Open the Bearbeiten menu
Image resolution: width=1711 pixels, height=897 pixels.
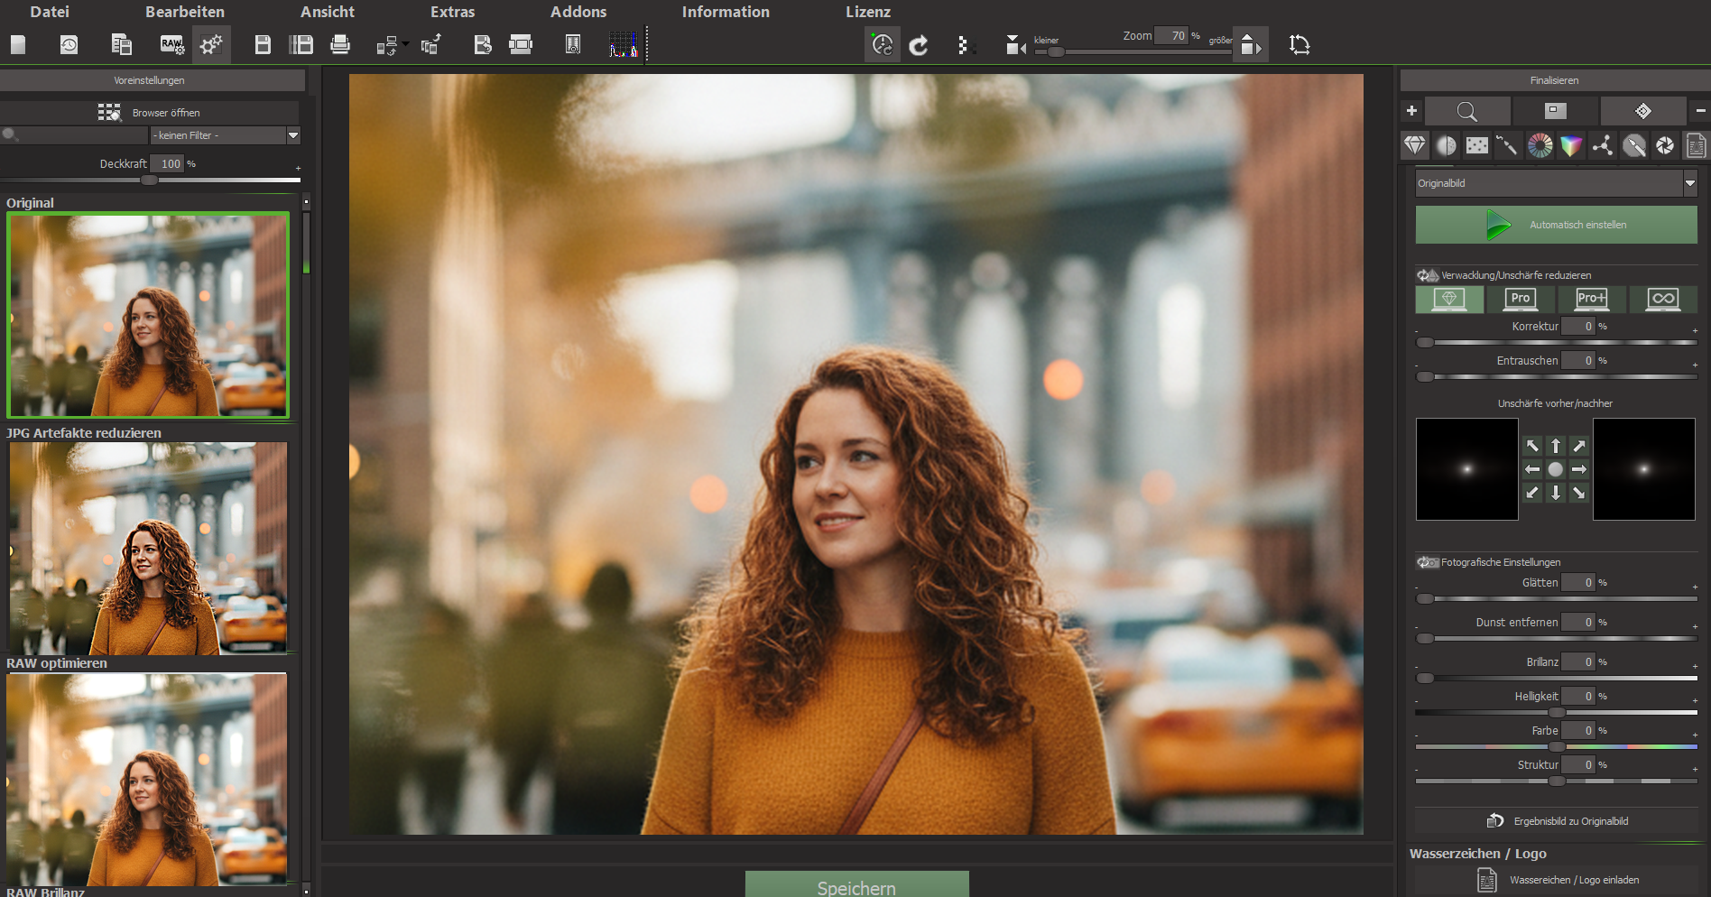[x=185, y=12]
